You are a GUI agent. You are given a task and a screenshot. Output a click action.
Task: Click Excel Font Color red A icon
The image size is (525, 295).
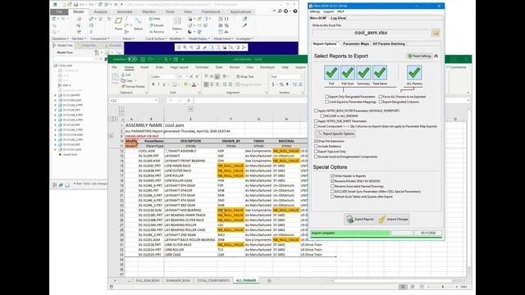[x=194, y=84]
